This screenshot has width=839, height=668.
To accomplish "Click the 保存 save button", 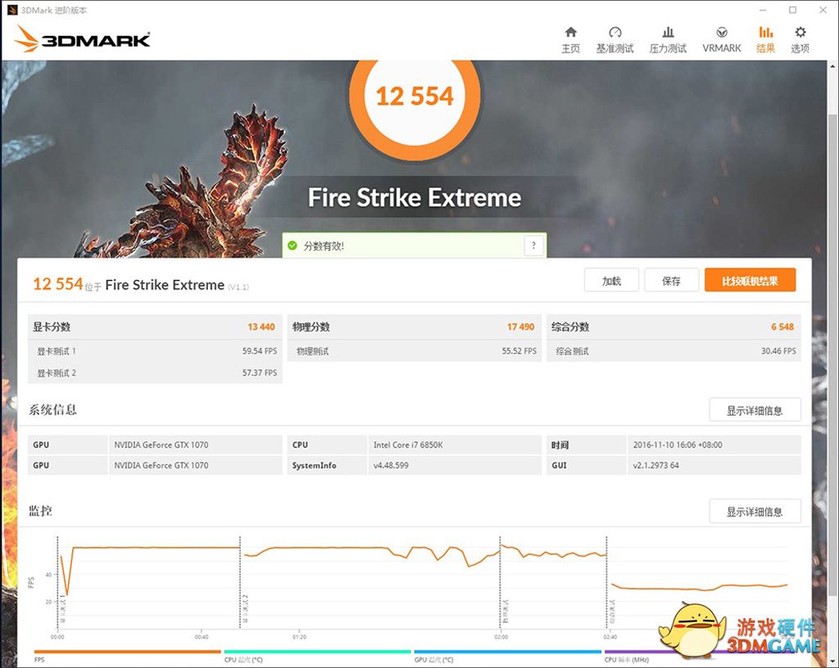I will click(672, 281).
